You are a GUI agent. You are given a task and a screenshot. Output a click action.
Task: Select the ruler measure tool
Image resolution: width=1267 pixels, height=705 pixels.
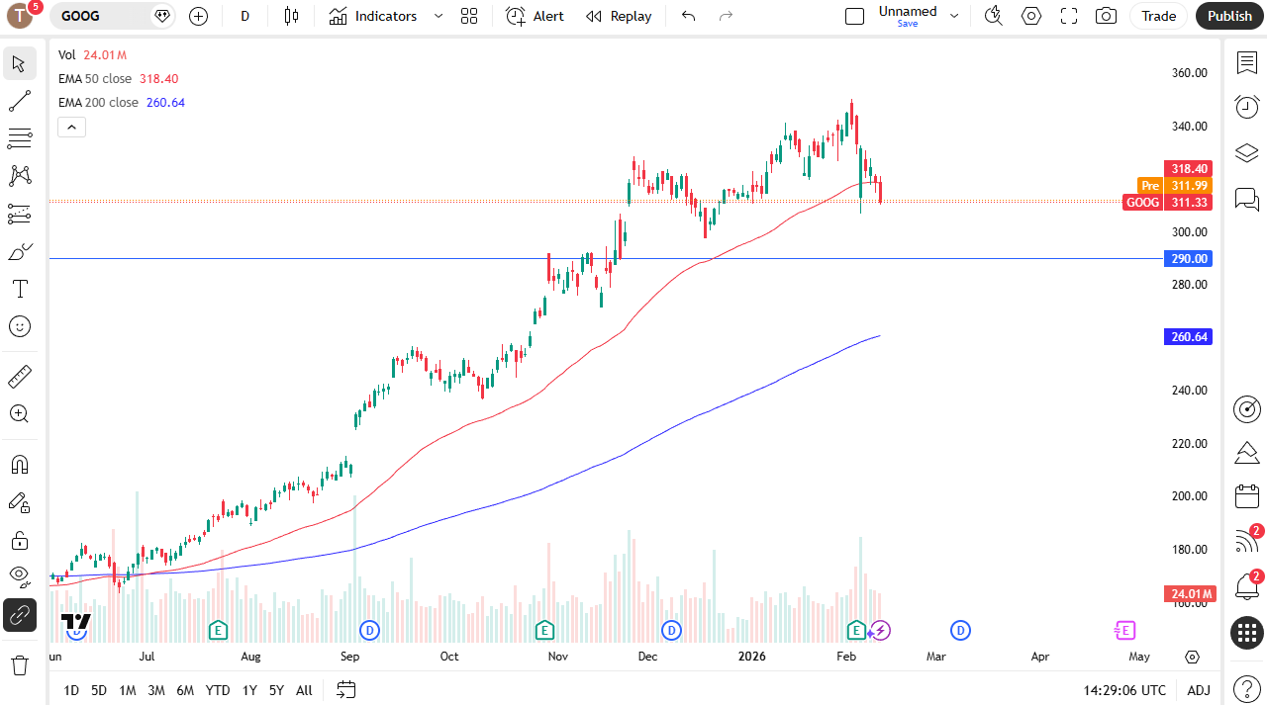pyautogui.click(x=19, y=377)
